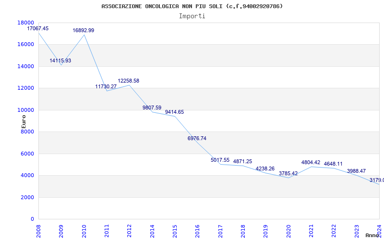Image resolution: width=384 pixels, height=240 pixels.
Task: Click the data label 3988.47
Action: (356, 171)
